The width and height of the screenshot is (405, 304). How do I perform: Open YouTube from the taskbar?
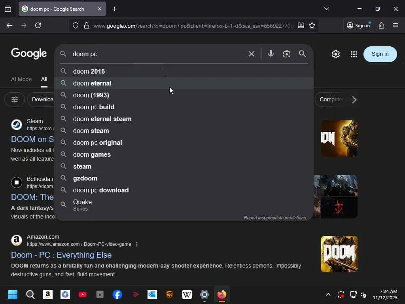click(83, 294)
